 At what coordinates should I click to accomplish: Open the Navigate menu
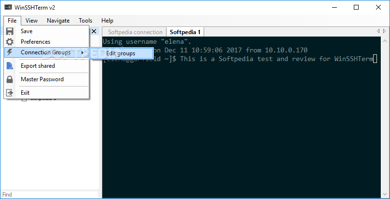click(x=58, y=21)
